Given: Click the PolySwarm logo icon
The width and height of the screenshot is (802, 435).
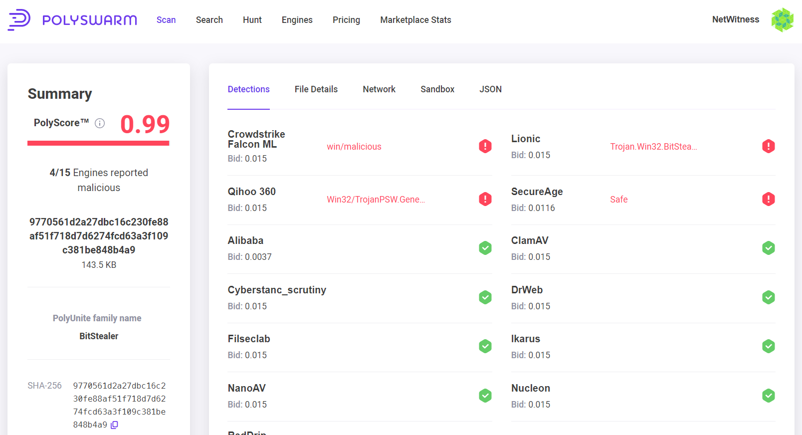Looking at the screenshot, I should click(19, 20).
